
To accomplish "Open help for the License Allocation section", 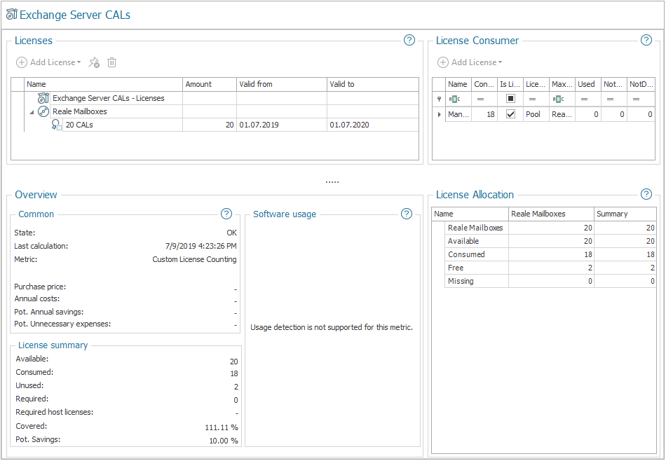I will tap(646, 194).
